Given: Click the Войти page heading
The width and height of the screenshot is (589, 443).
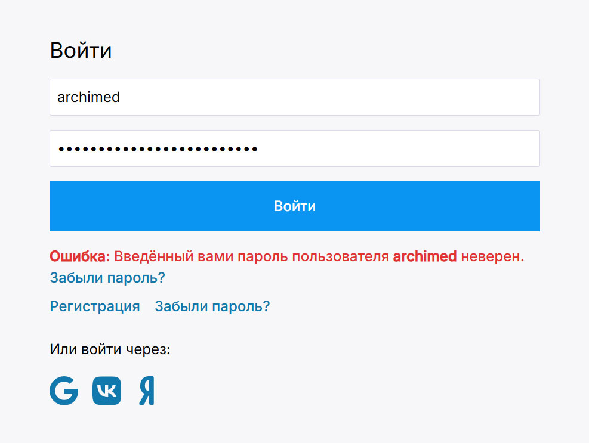Looking at the screenshot, I should tap(81, 50).
